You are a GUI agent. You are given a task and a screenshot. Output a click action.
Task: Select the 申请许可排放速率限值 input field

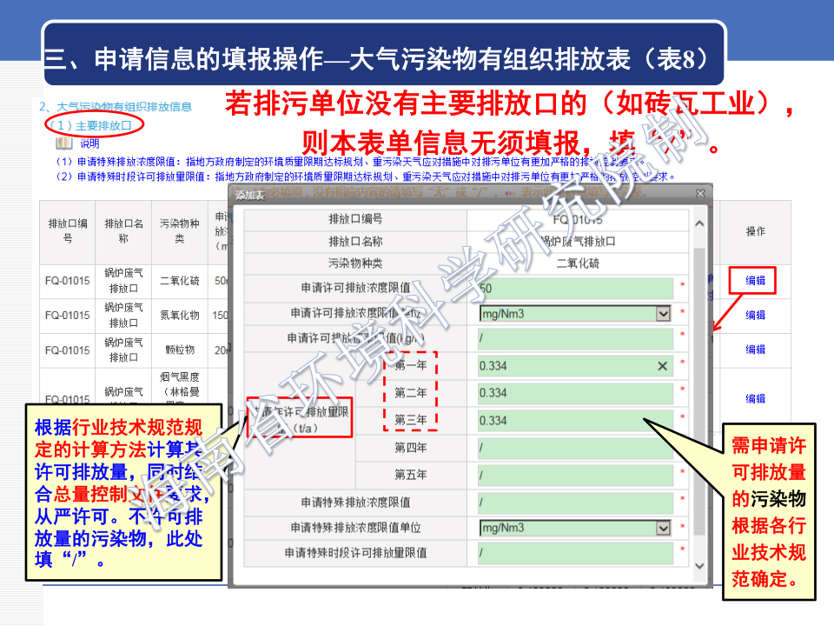[575, 338]
